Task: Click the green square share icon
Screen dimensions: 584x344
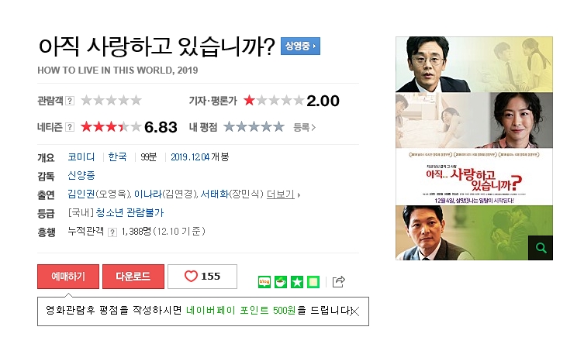Action: click(313, 282)
